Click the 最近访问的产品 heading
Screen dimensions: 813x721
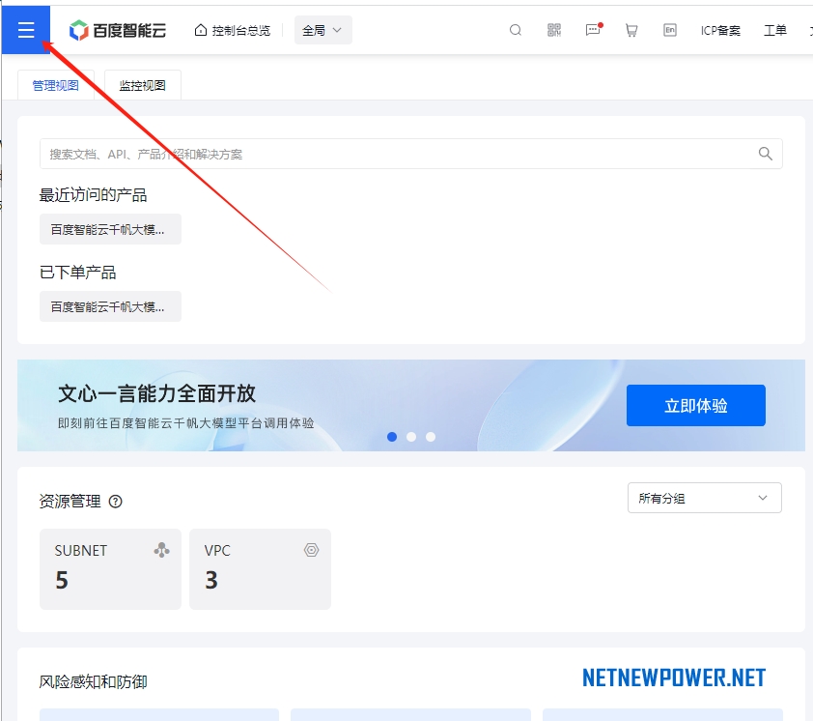tap(94, 195)
